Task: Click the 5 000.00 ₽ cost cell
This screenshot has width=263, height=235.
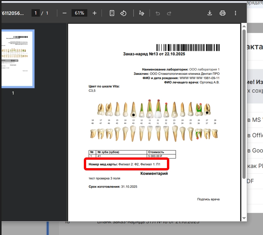Action: [161, 156]
